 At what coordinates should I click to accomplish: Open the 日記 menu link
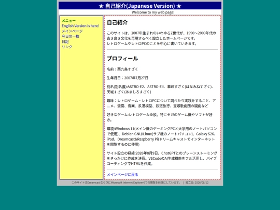[65, 41]
